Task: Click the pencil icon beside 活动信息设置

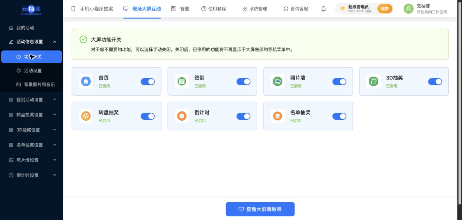Action: coord(11,42)
